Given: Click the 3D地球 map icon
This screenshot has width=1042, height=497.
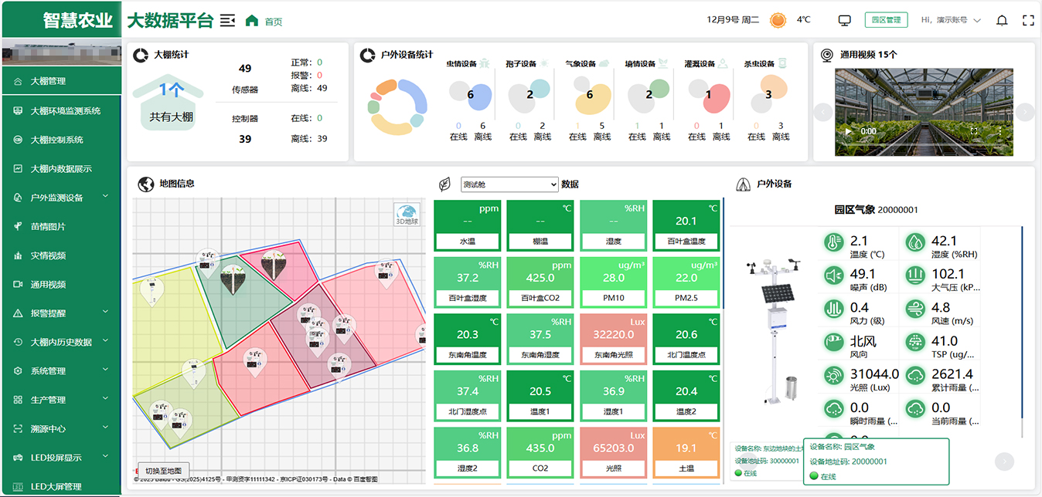Looking at the screenshot, I should 407,215.
